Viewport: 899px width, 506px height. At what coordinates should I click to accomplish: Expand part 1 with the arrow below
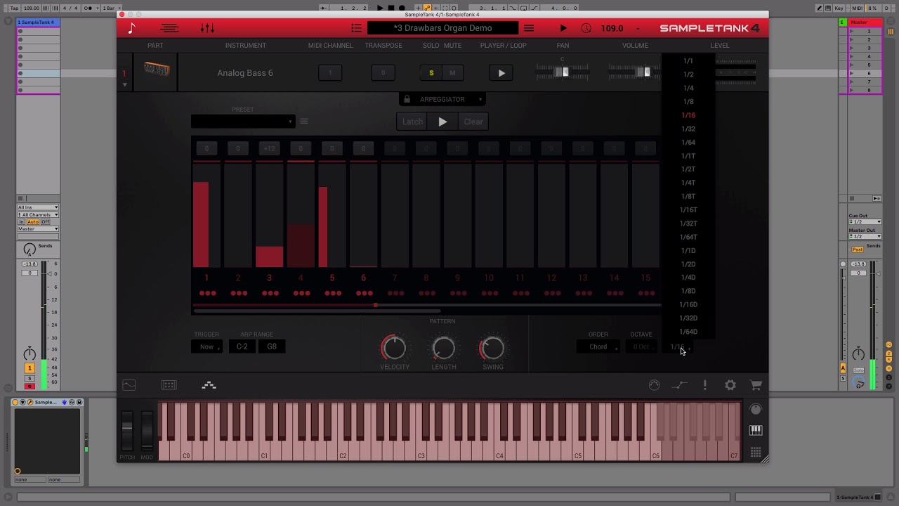pos(124,85)
